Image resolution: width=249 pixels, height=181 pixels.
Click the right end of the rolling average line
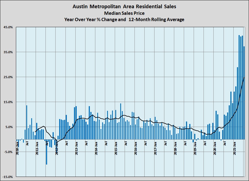(244, 78)
